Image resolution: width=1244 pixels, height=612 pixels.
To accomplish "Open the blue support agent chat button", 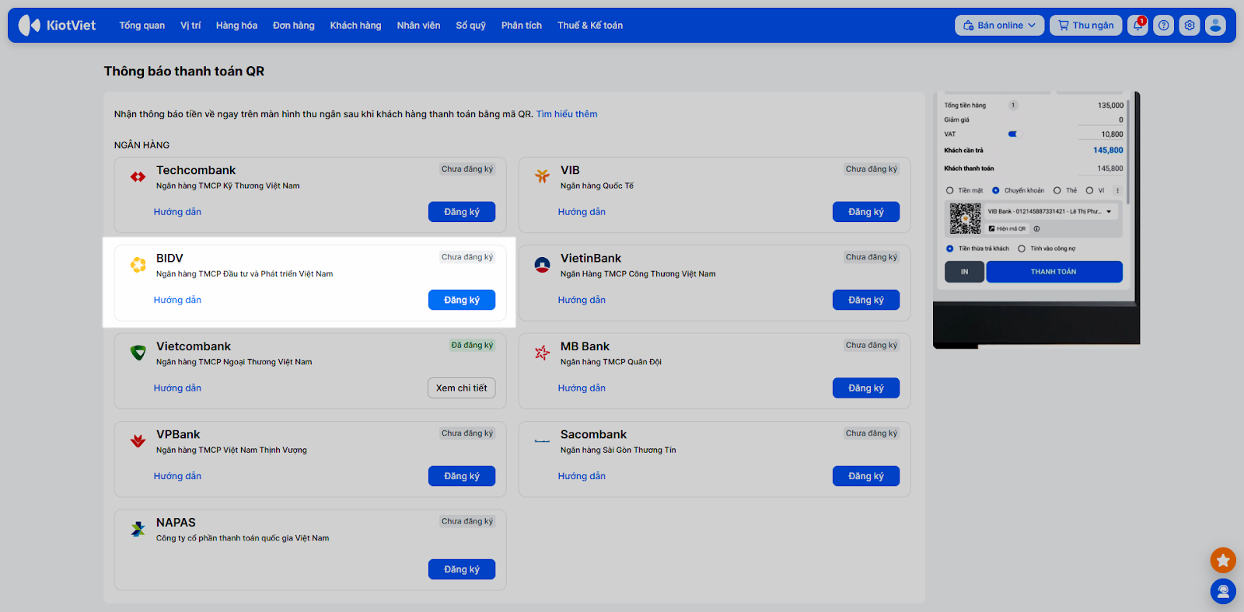I will 1223,592.
